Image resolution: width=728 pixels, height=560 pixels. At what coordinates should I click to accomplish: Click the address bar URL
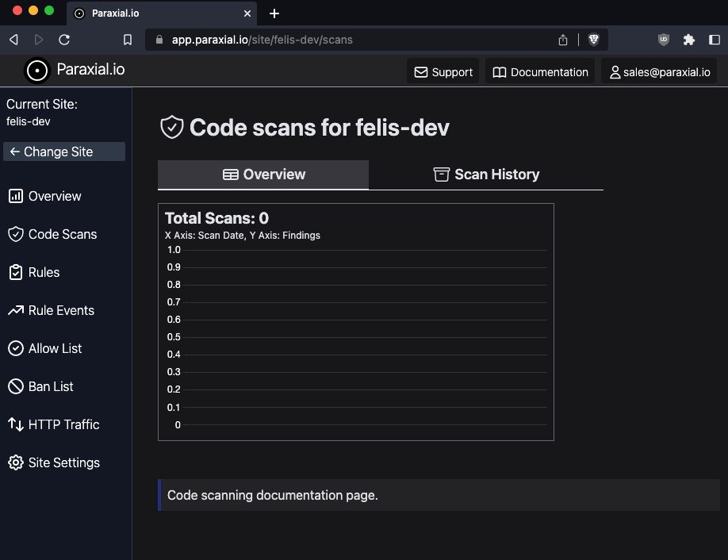(x=262, y=40)
